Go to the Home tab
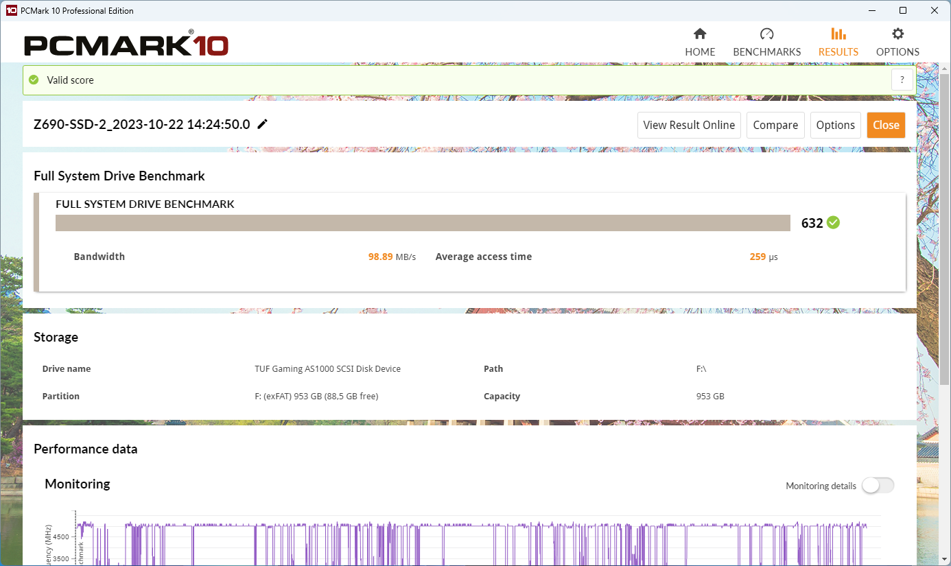 [700, 43]
